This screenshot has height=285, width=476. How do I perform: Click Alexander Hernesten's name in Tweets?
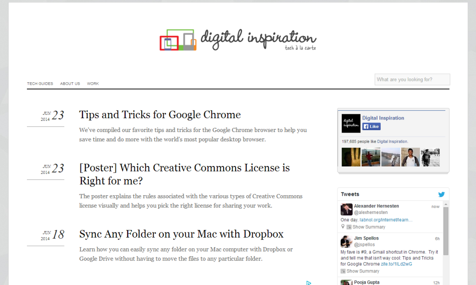point(377,206)
